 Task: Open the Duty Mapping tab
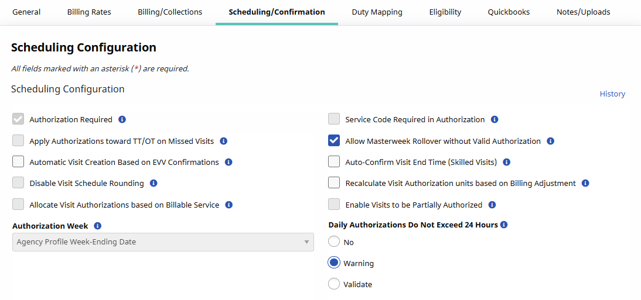point(377,12)
